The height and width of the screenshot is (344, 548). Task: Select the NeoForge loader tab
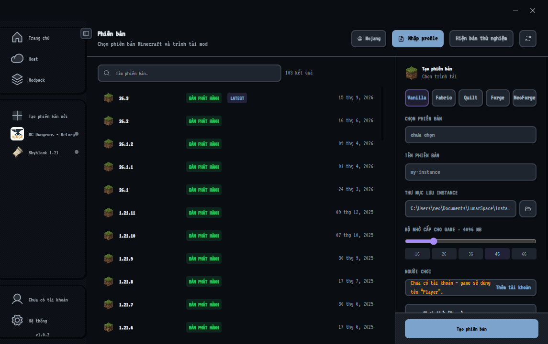pos(524,97)
